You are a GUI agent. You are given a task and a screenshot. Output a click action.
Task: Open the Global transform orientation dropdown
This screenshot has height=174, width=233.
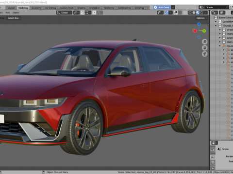point(64,13)
